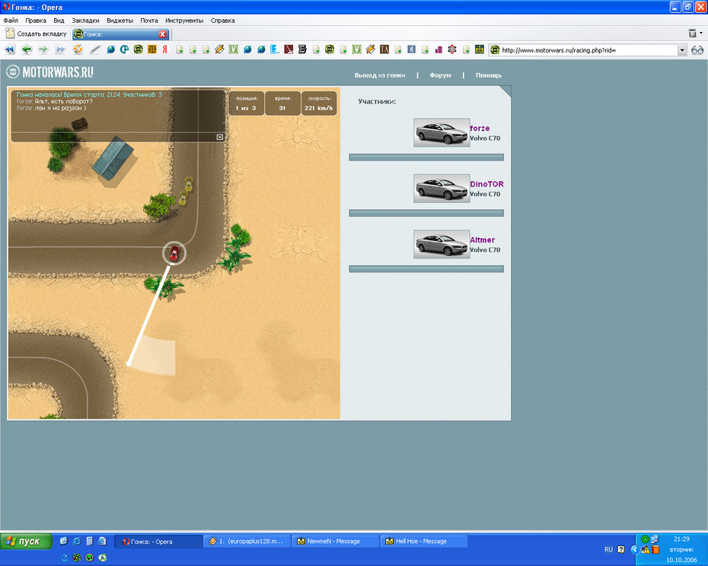Click the progress bar under Altmer

pos(426,269)
